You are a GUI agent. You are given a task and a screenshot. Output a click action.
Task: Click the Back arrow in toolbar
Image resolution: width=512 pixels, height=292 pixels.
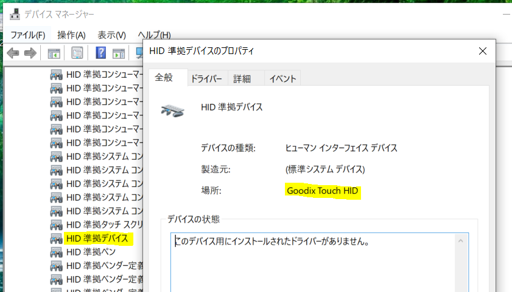pyautogui.click(x=13, y=53)
